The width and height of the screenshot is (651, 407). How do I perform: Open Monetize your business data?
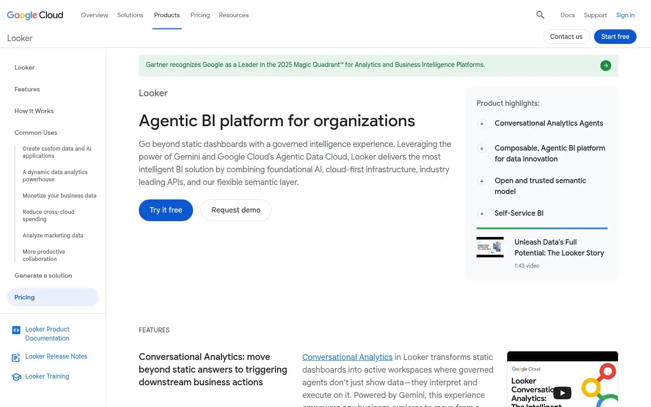[x=59, y=196]
